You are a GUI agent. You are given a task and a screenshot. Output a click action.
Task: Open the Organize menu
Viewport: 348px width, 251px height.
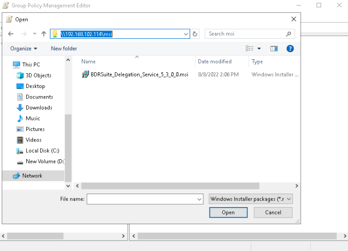(23, 49)
